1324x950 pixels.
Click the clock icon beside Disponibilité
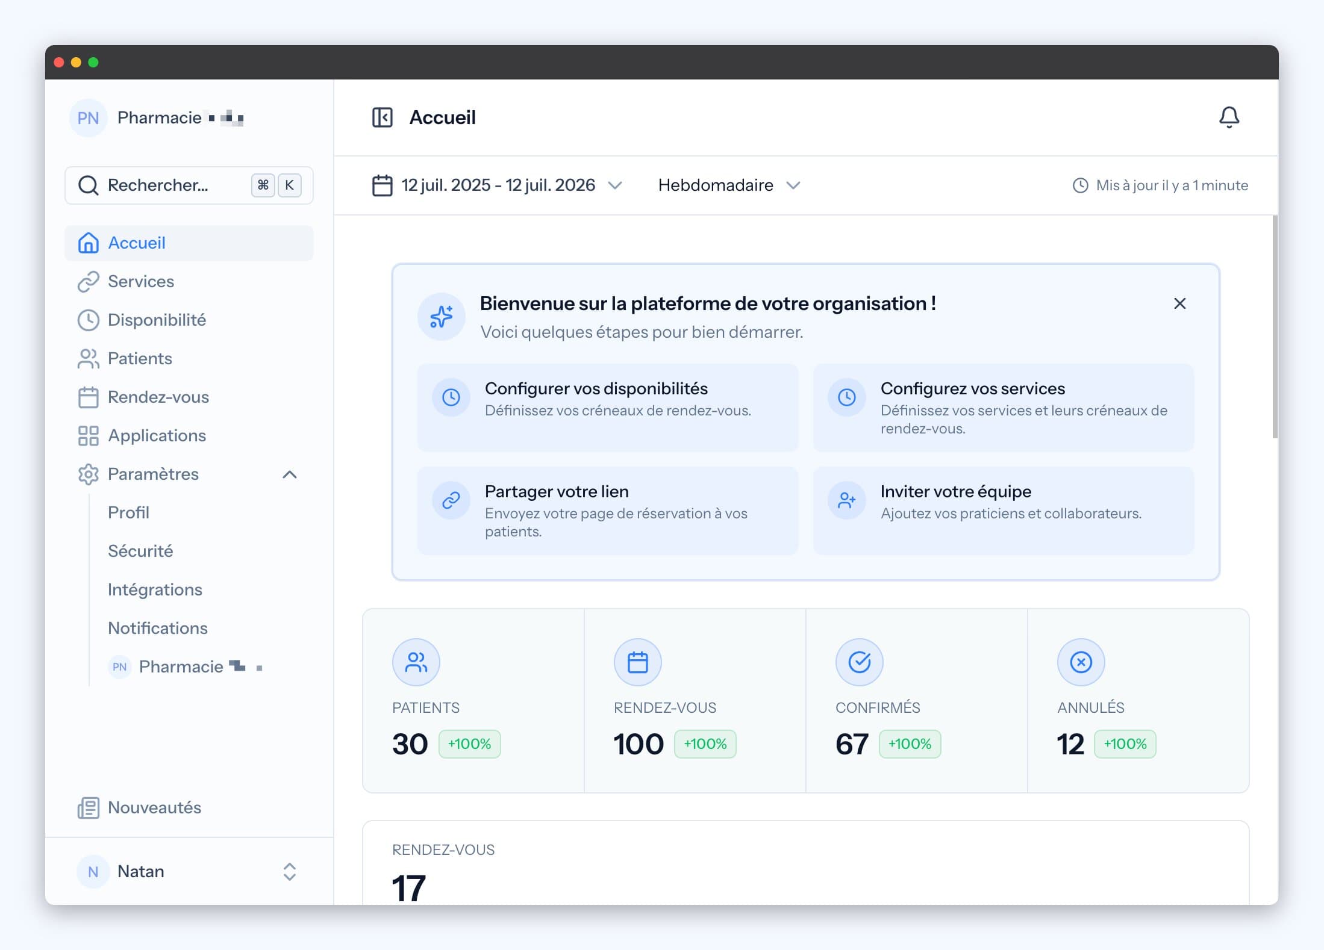coord(88,320)
